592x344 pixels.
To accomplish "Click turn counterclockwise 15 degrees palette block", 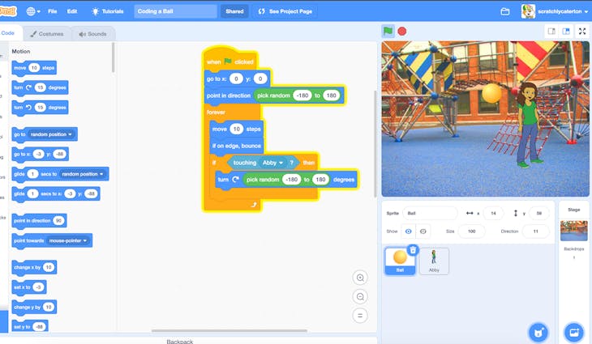I will click(40, 108).
